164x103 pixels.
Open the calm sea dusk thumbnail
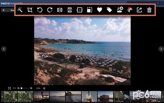[57, 96]
